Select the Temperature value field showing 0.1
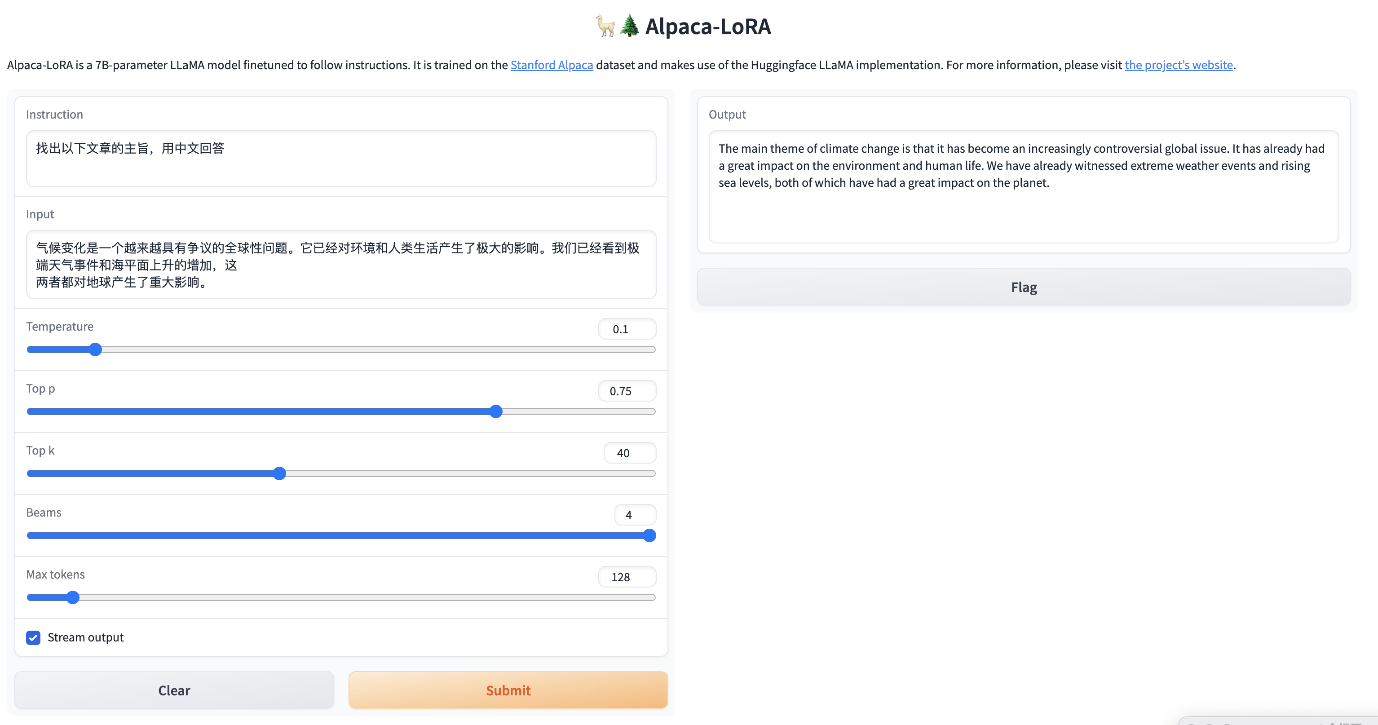Screen dimensions: 1378x725 coord(627,328)
